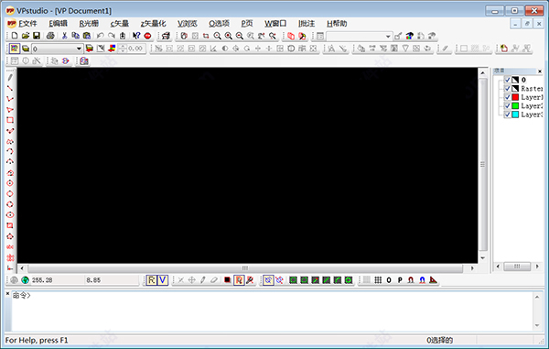Uncheck the Layer3 visibility checkbox

tap(507, 115)
